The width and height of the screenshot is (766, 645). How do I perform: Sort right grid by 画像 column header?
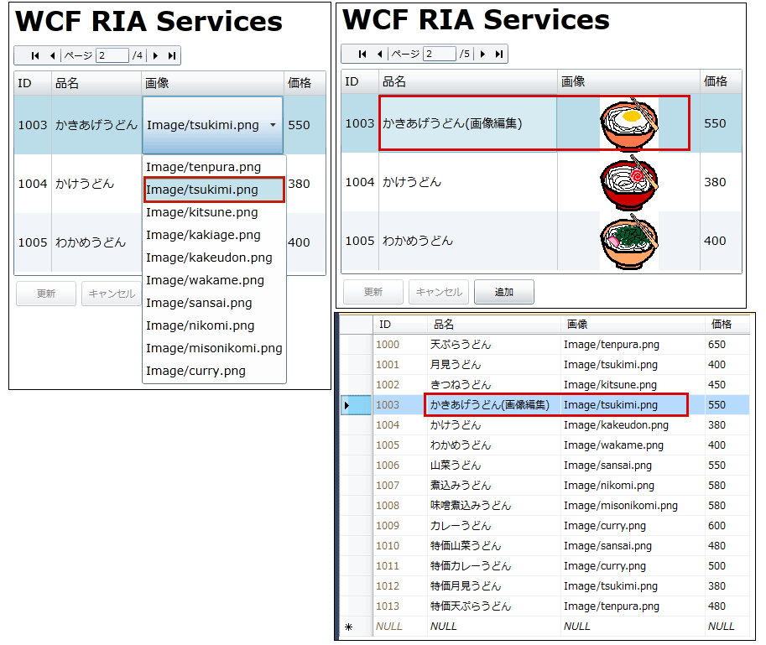click(x=628, y=81)
